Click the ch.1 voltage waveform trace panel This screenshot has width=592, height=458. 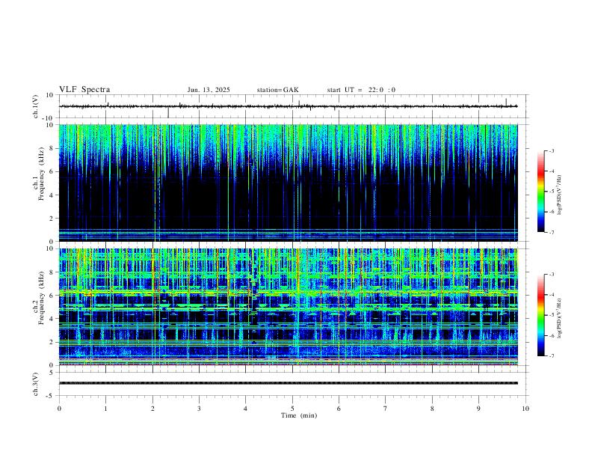point(293,106)
